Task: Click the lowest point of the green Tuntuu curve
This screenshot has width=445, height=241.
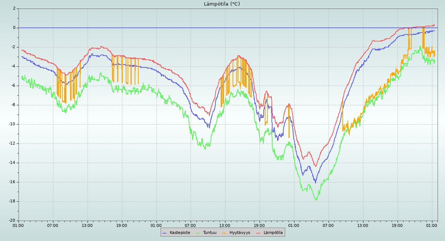Action: coord(316,200)
